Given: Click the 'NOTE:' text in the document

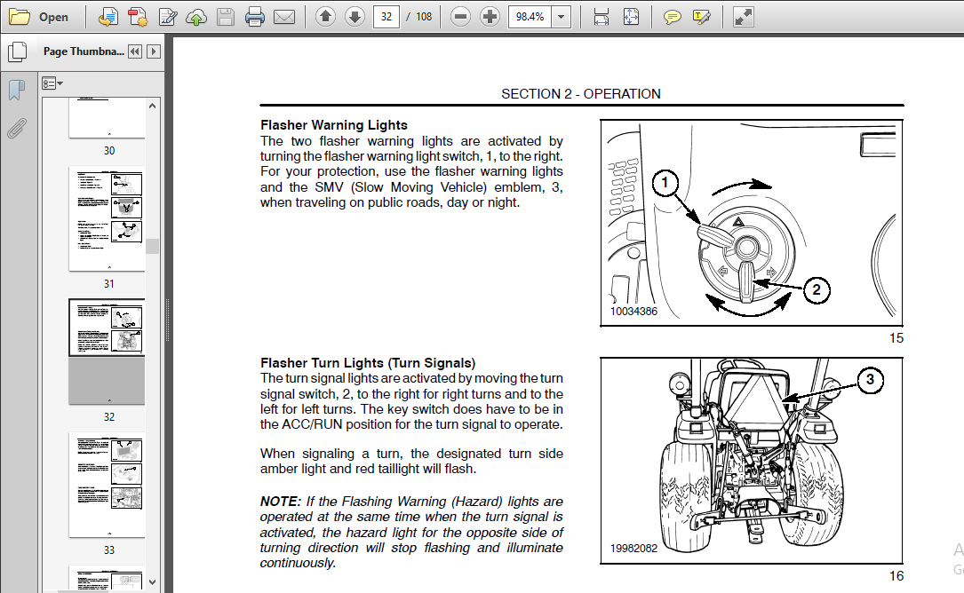Looking at the screenshot, I should pos(281,502).
